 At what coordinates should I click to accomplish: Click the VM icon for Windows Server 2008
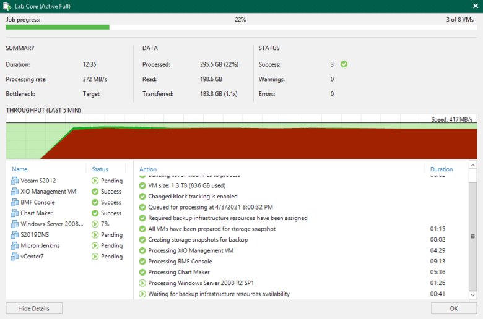coord(15,224)
